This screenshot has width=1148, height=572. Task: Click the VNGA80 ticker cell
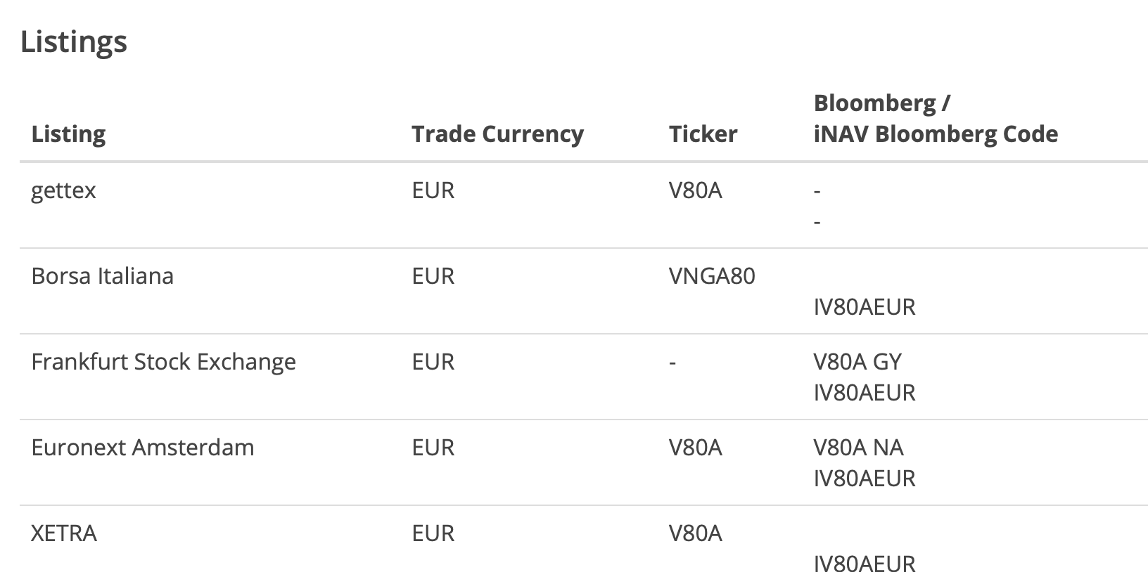(x=712, y=275)
